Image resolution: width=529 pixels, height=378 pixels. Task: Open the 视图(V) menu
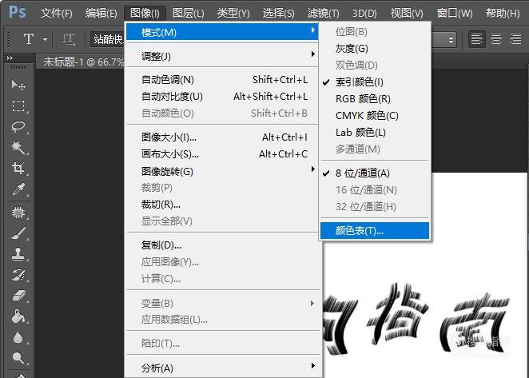(x=407, y=13)
